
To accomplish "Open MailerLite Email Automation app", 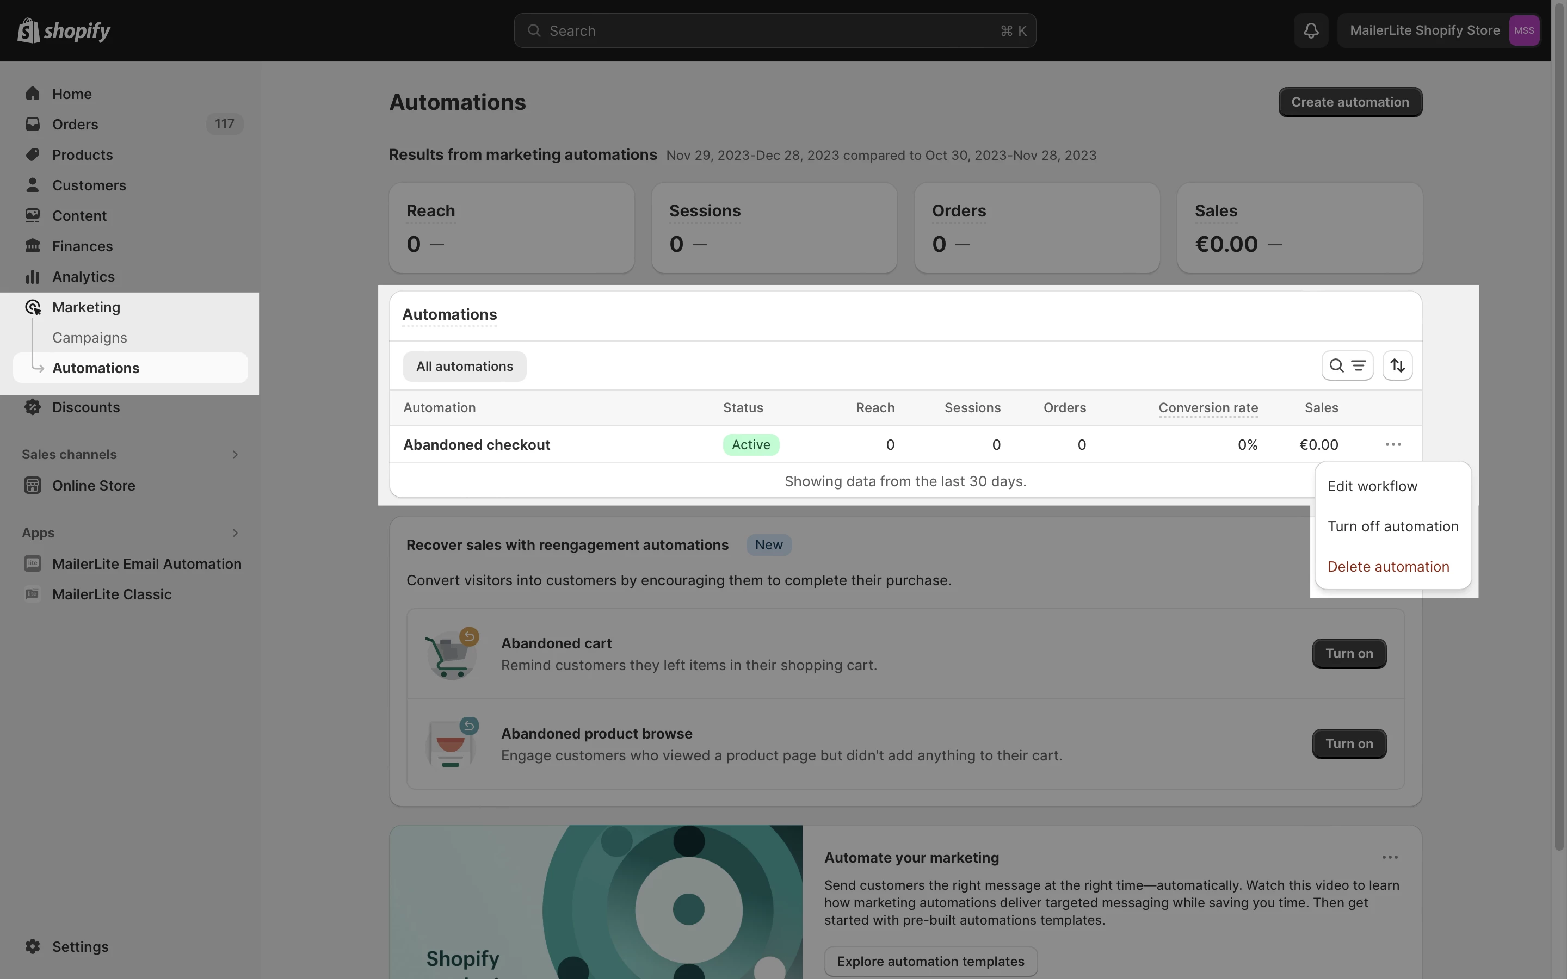I will 146,563.
